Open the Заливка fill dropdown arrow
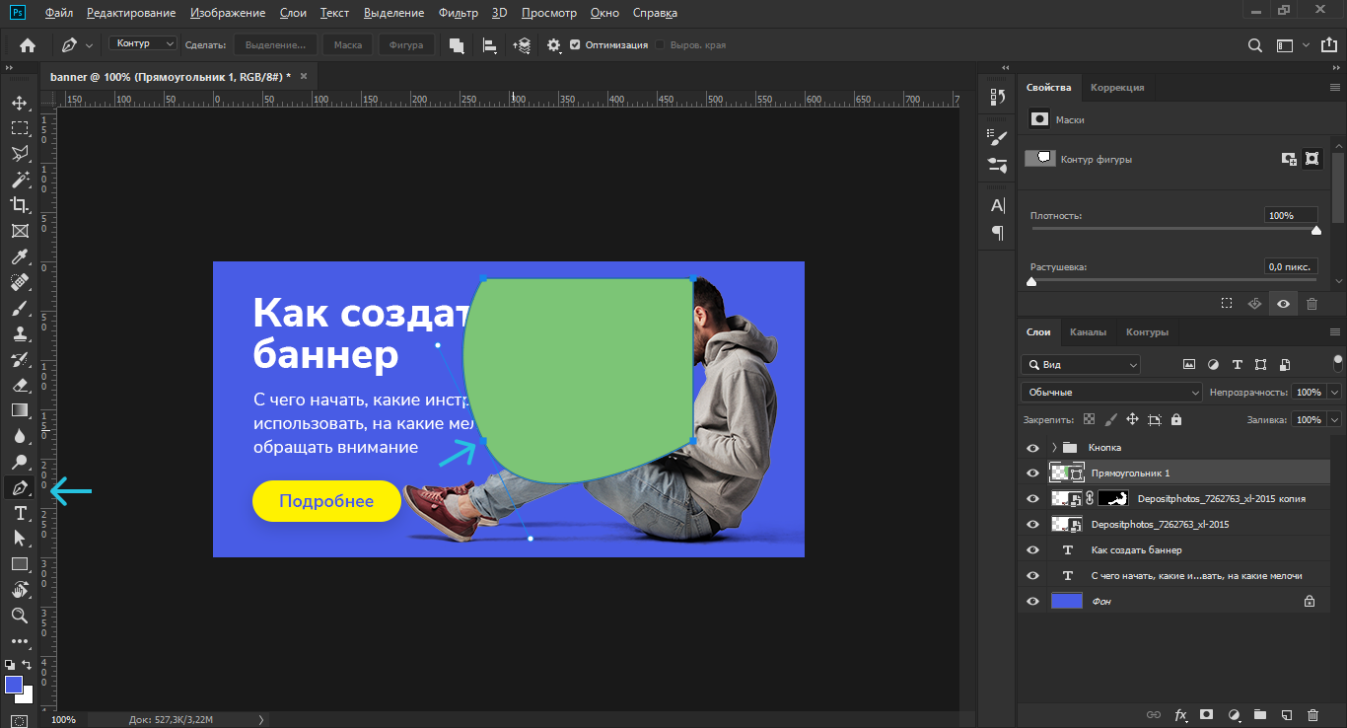 1335,419
